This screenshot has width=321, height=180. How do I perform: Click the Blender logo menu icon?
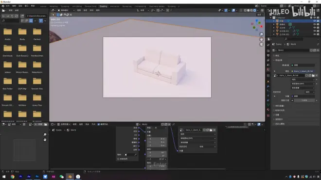click(x=3, y=6)
